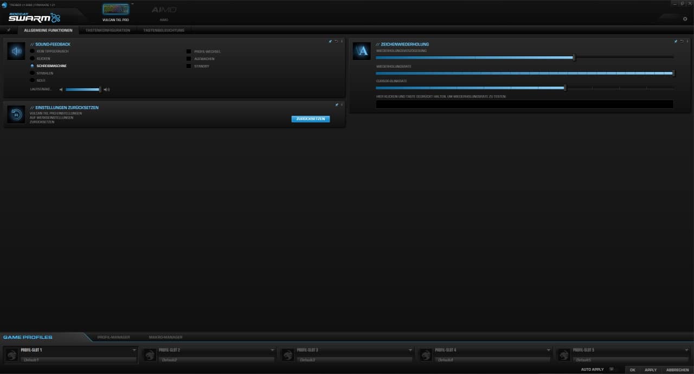
Task: Select the Vulcan TKL Pro keyboard icon
Action: 116,9
